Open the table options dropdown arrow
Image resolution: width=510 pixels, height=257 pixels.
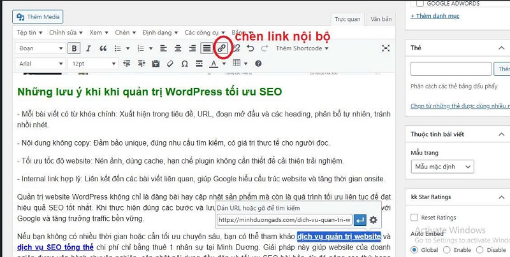[x=245, y=64]
